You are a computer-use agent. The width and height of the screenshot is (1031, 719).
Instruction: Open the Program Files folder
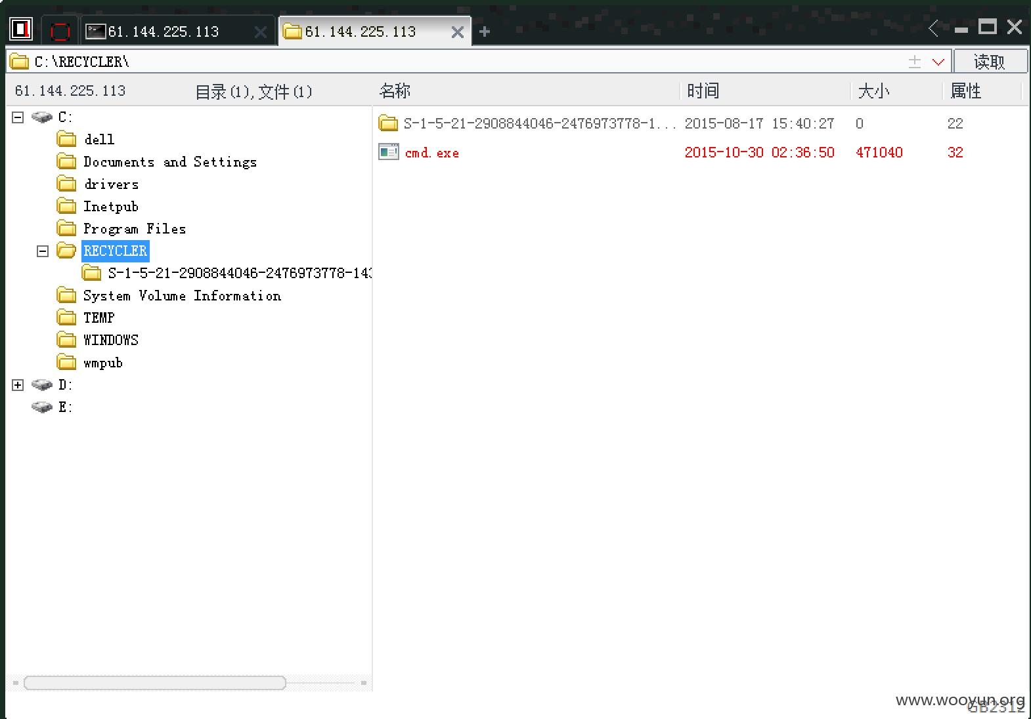(135, 228)
